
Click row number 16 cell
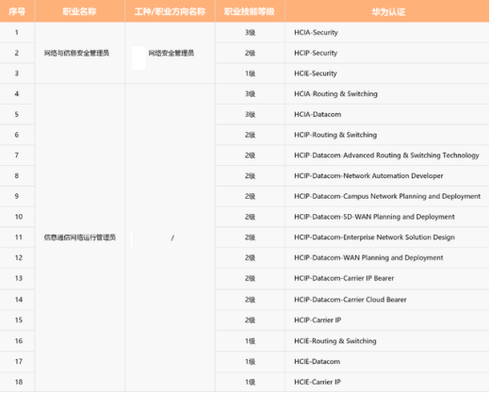pyautogui.click(x=17, y=341)
